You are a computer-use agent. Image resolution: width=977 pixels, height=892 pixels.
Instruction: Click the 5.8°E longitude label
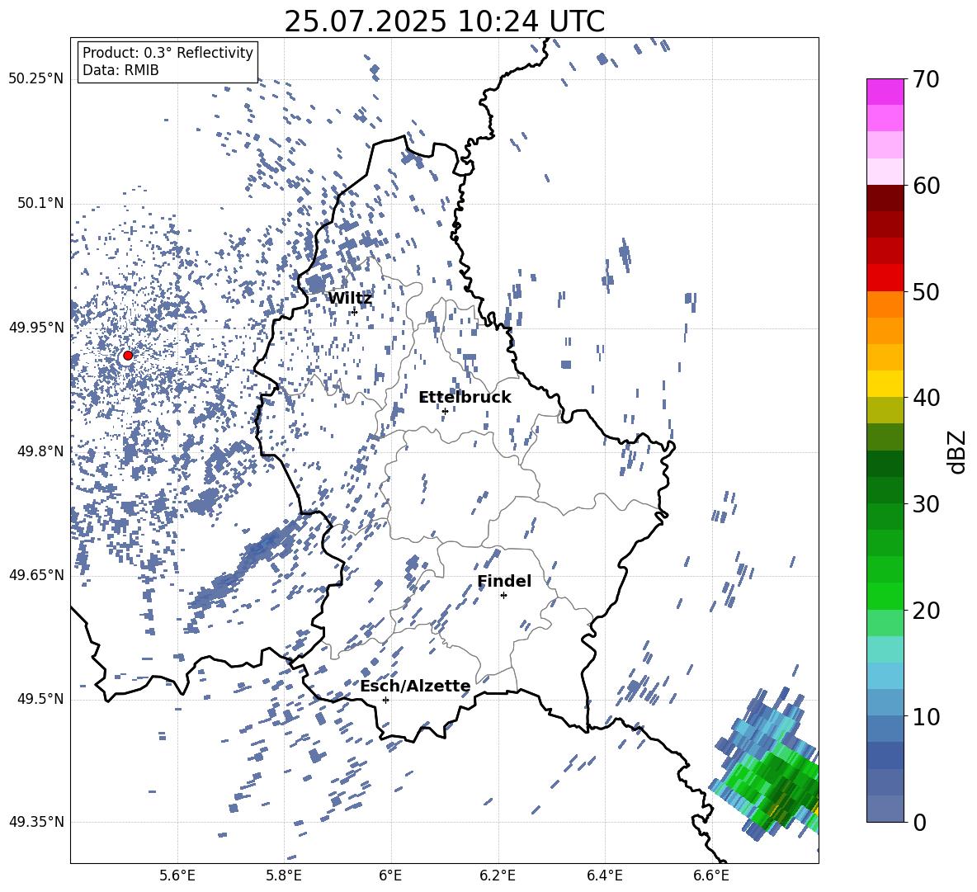pyautogui.click(x=285, y=875)
